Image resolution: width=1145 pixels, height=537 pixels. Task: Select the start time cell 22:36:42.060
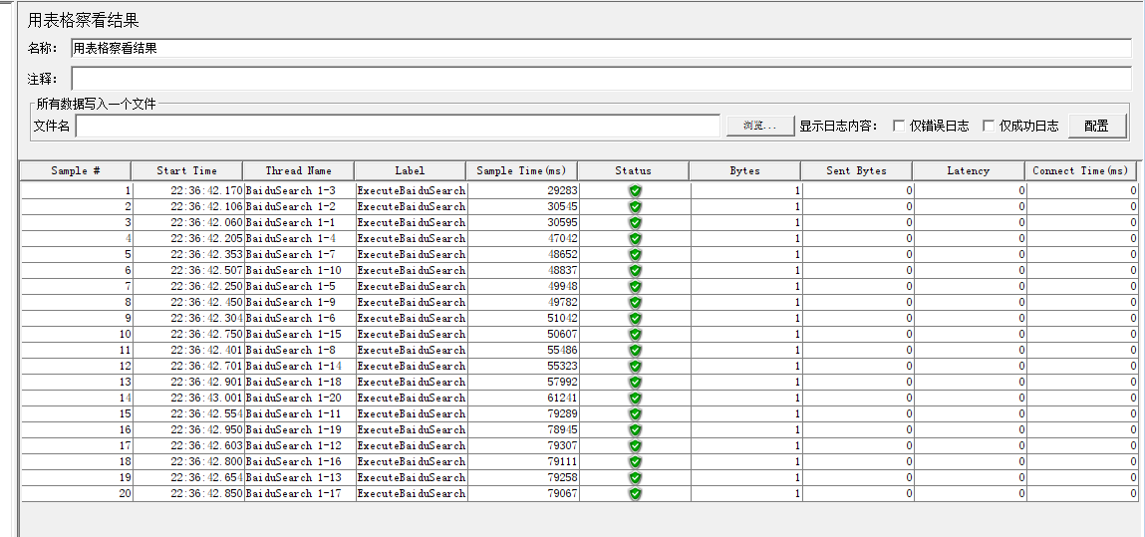click(x=188, y=222)
